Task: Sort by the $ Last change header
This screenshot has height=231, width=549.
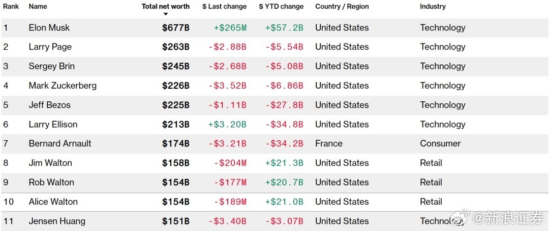Action: [224, 7]
